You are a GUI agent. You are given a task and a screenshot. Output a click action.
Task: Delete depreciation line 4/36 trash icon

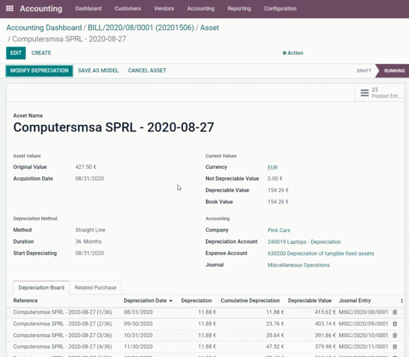tap(395, 347)
